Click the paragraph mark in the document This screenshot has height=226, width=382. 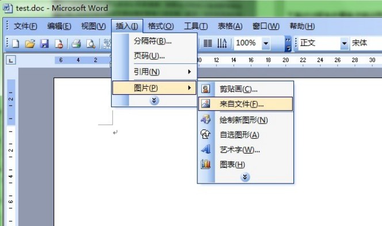tap(115, 132)
